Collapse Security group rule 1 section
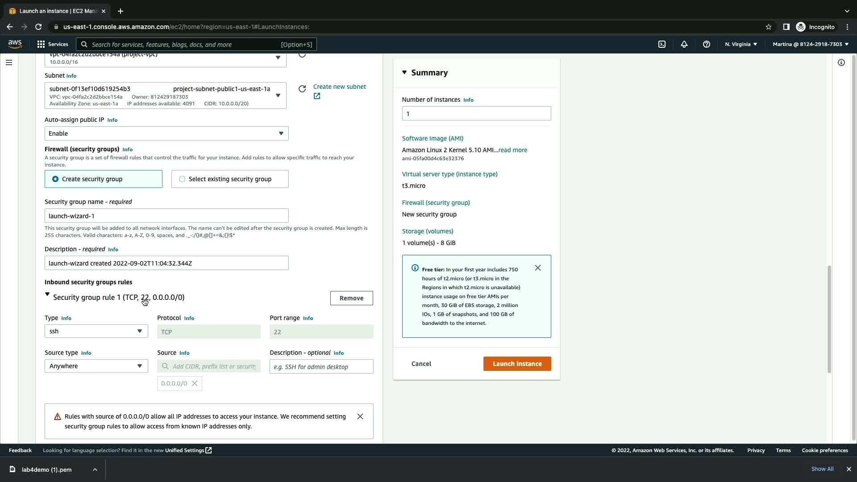 tap(47, 295)
